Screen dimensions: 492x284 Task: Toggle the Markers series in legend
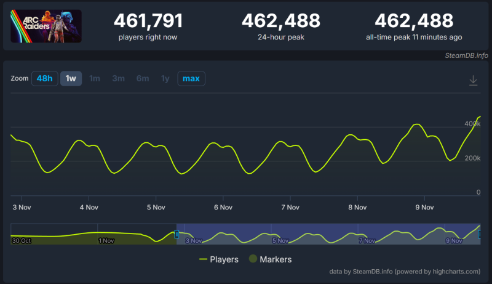270,259
